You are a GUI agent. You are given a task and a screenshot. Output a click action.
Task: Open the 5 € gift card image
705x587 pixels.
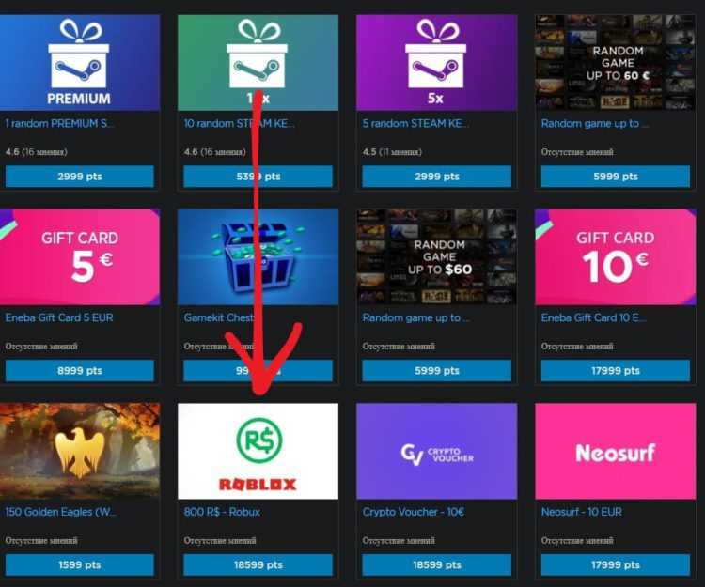coord(80,257)
